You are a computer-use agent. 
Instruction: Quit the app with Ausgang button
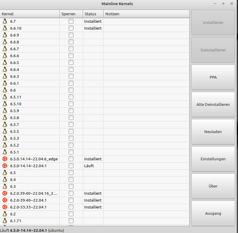pos(213,213)
